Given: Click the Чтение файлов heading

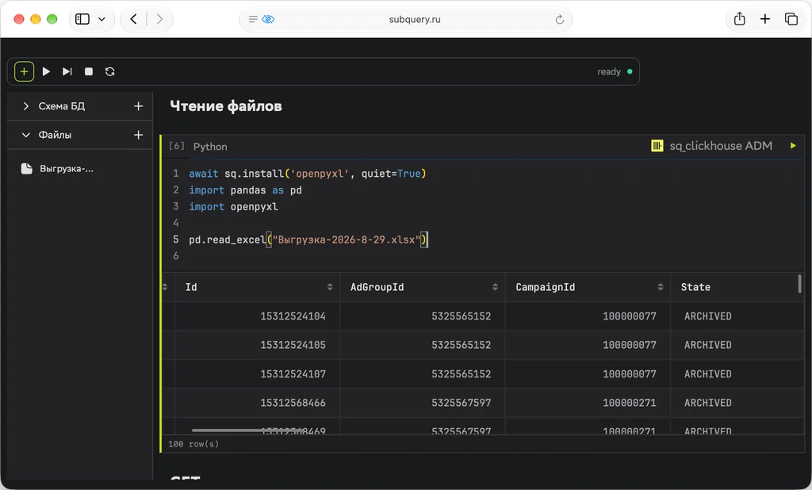Looking at the screenshot, I should [226, 106].
